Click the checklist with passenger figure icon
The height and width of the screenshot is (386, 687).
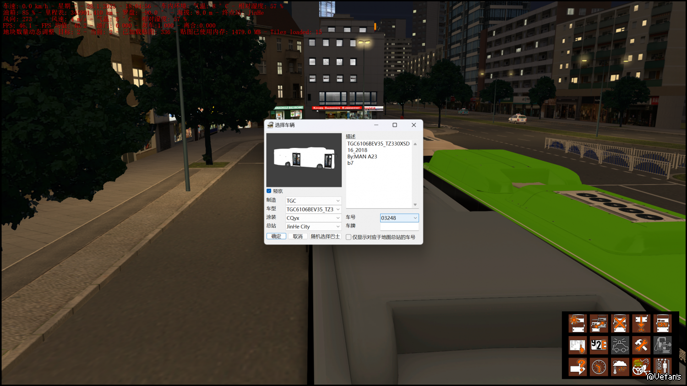[x=663, y=367]
